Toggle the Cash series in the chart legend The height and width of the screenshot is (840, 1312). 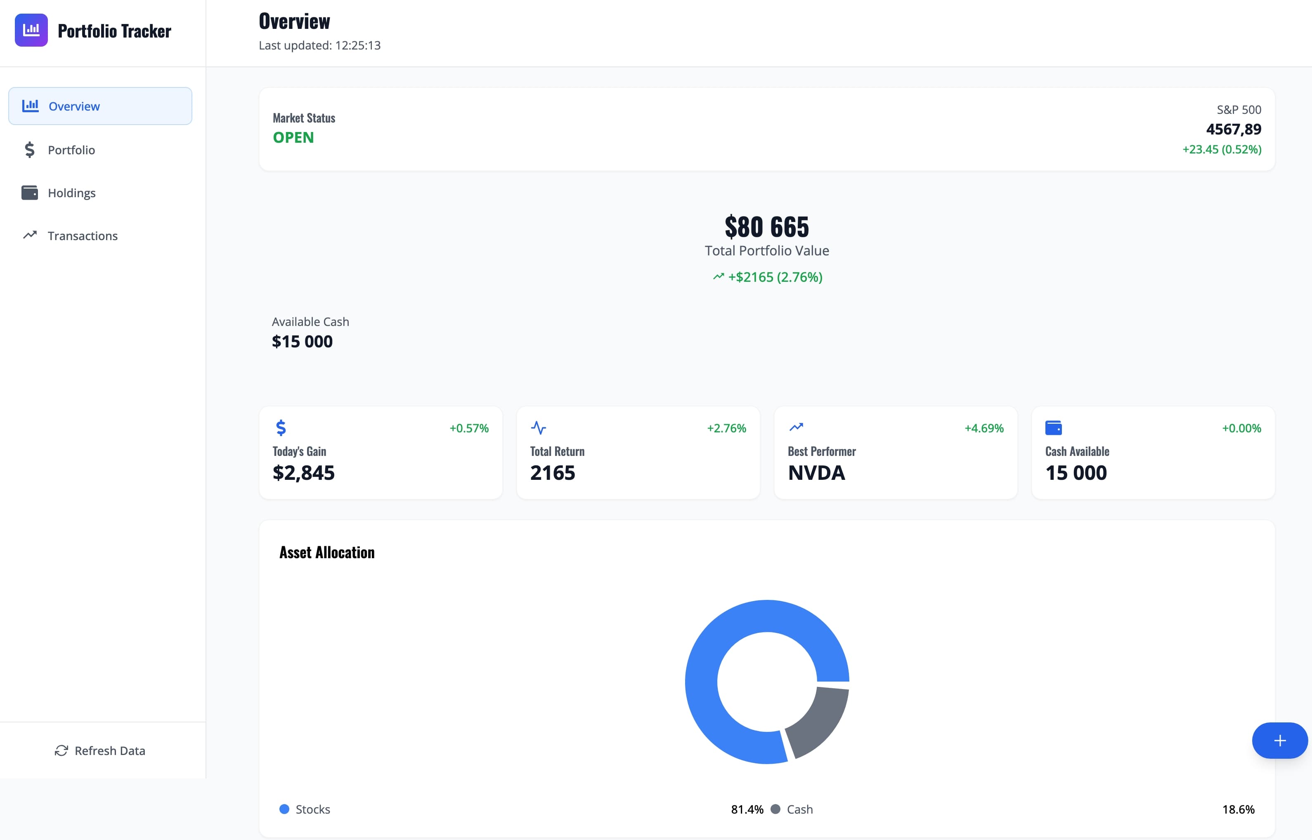tap(793, 809)
